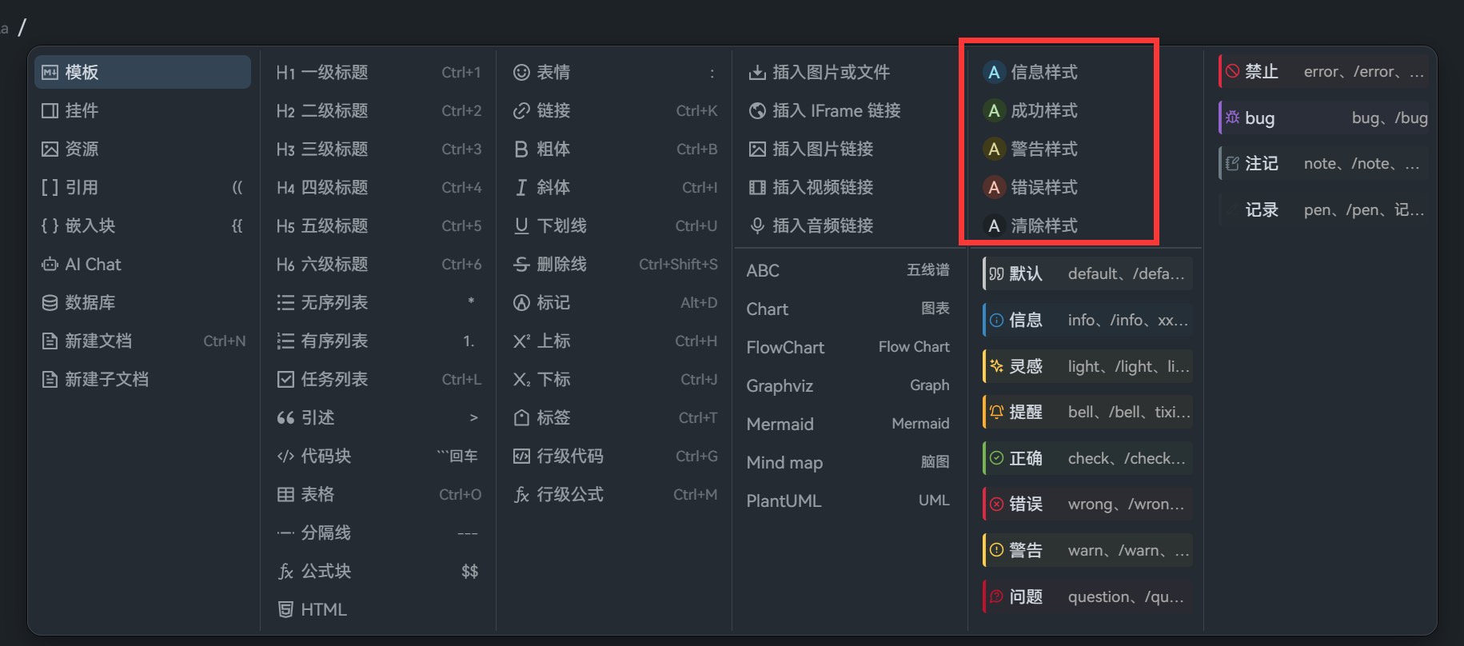The image size is (1464, 646).
Task: Click the emoji (表情) smiley icon
Action: point(521,72)
